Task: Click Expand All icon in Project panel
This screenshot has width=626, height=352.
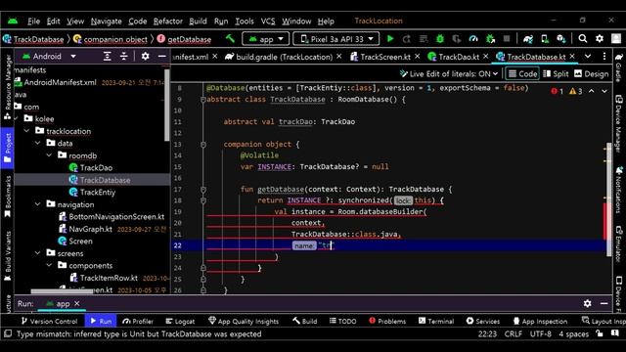Action: click(x=107, y=57)
